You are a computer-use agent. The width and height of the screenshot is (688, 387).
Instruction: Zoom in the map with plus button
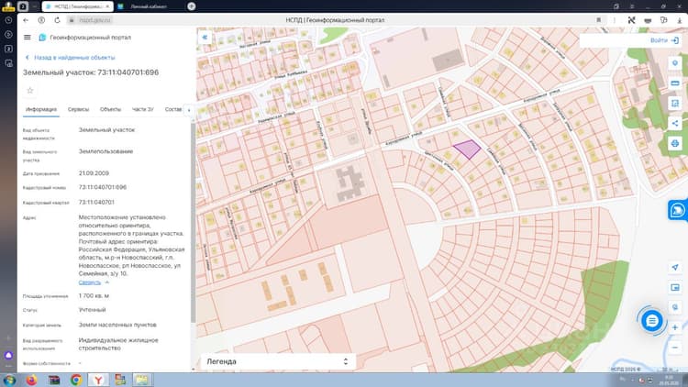(x=675, y=327)
